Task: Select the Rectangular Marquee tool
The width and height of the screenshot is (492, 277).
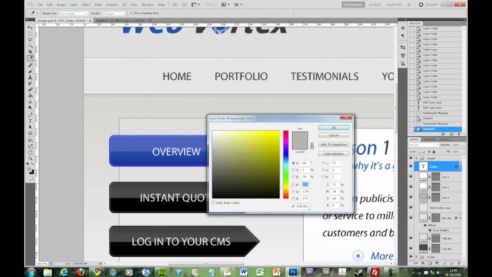Action: (x=30, y=34)
